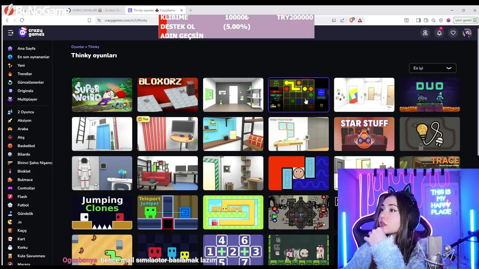
Task: Open a new browser tab
Action: [x=190, y=10]
